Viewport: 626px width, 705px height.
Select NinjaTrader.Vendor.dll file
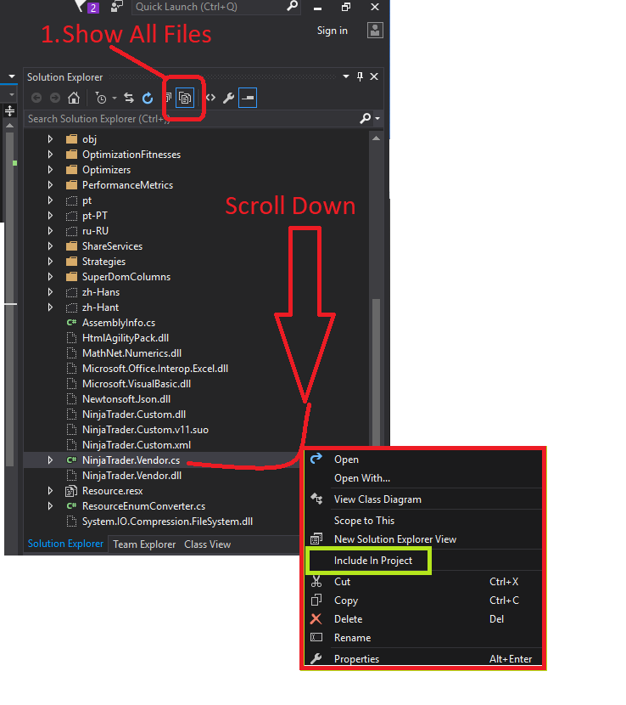coord(131,476)
